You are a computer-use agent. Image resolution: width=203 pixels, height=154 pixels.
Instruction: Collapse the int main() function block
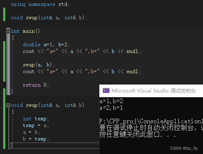8,31
